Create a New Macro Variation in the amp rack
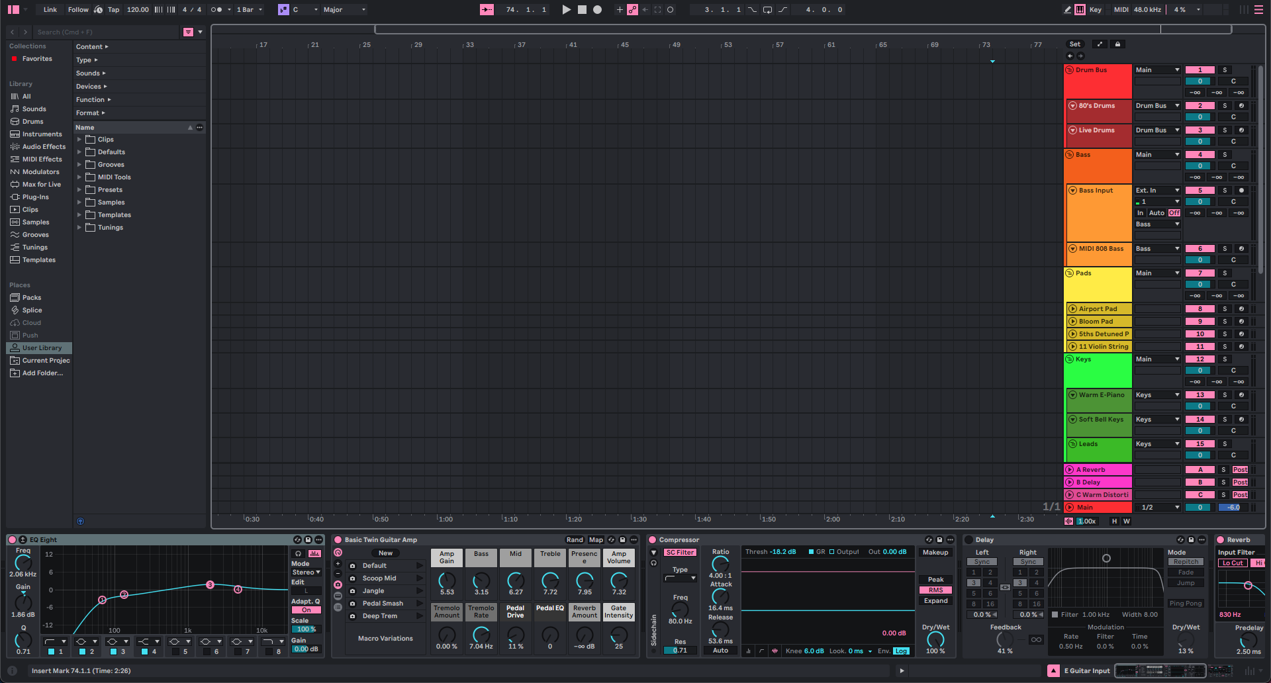Image resolution: width=1271 pixels, height=683 pixels. (385, 553)
